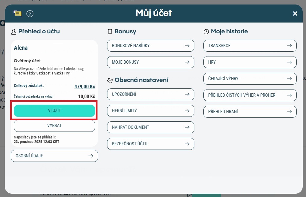The height and width of the screenshot is (197, 306).
Task: Open the 479,00 Kč balance link
Action: (x=85, y=86)
